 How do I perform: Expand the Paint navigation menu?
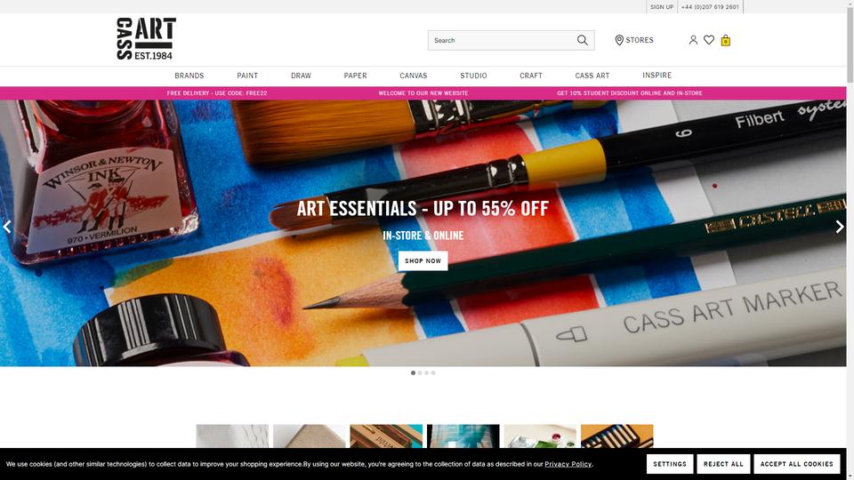pos(247,76)
